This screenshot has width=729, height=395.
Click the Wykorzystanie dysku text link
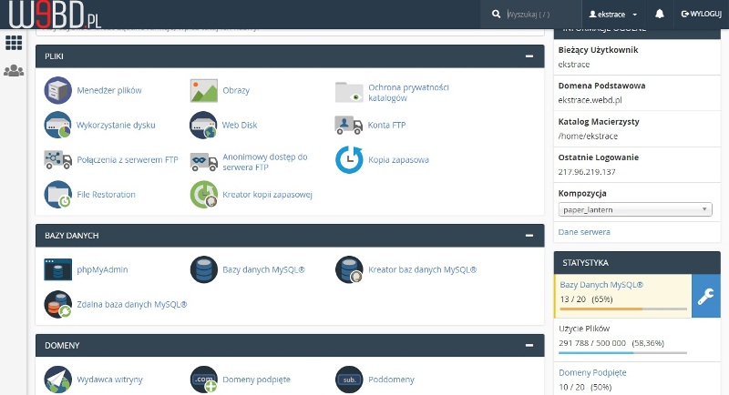click(x=116, y=125)
